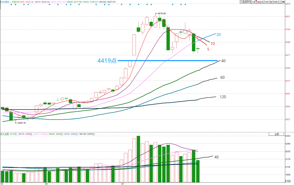Click the 6353 volume axis value

tap(288, 136)
